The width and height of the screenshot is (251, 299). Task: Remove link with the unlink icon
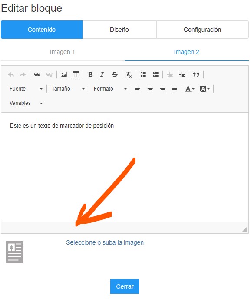(50, 74)
